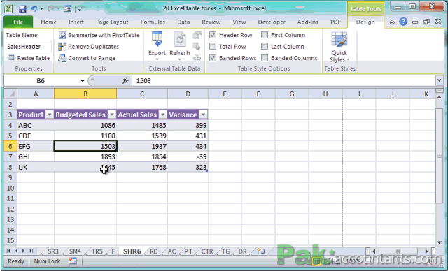Open the File tab
Image resolution: width=448 pixels, height=271 pixels.
[x=18, y=22]
